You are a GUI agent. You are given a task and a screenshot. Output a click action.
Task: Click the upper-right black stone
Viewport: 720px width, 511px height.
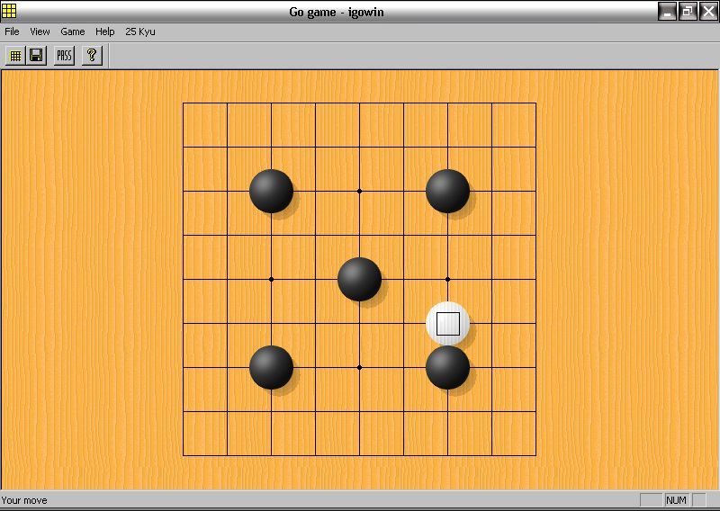coord(447,191)
